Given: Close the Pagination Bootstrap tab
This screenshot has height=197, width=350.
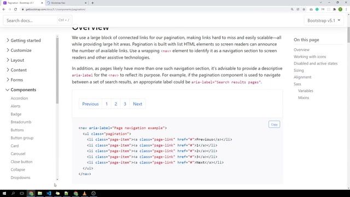Looking at the screenshot, I should coord(42,3).
